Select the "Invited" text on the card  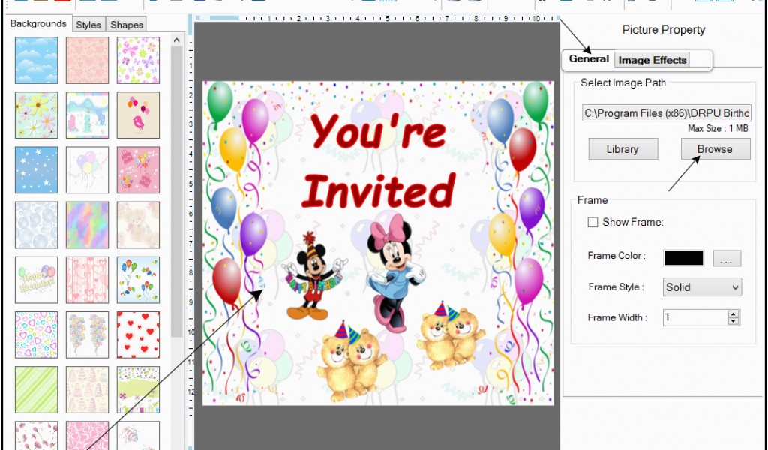[378, 190]
